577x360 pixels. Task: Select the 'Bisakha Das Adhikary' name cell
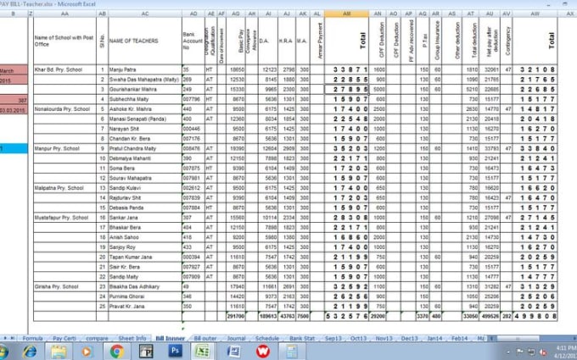pyautogui.click(x=145, y=286)
